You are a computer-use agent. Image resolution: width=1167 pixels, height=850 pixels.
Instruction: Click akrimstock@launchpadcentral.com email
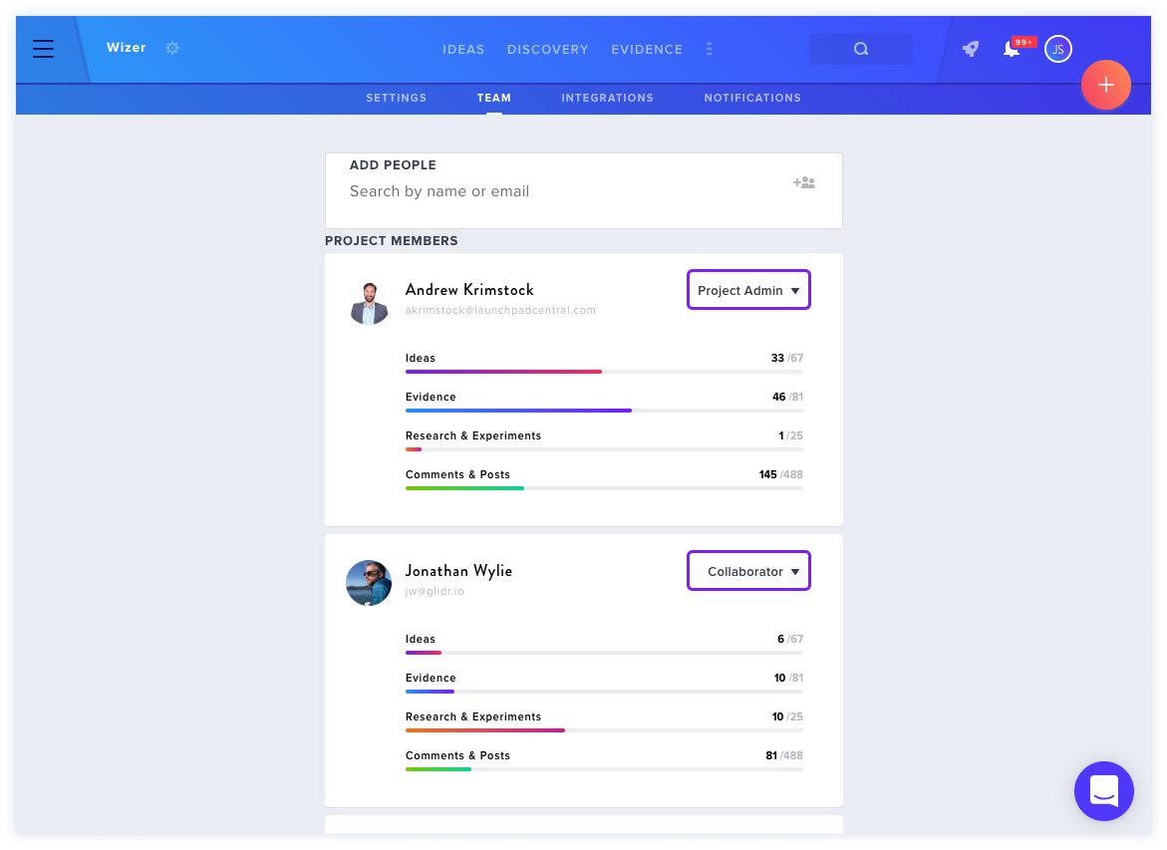pos(500,310)
